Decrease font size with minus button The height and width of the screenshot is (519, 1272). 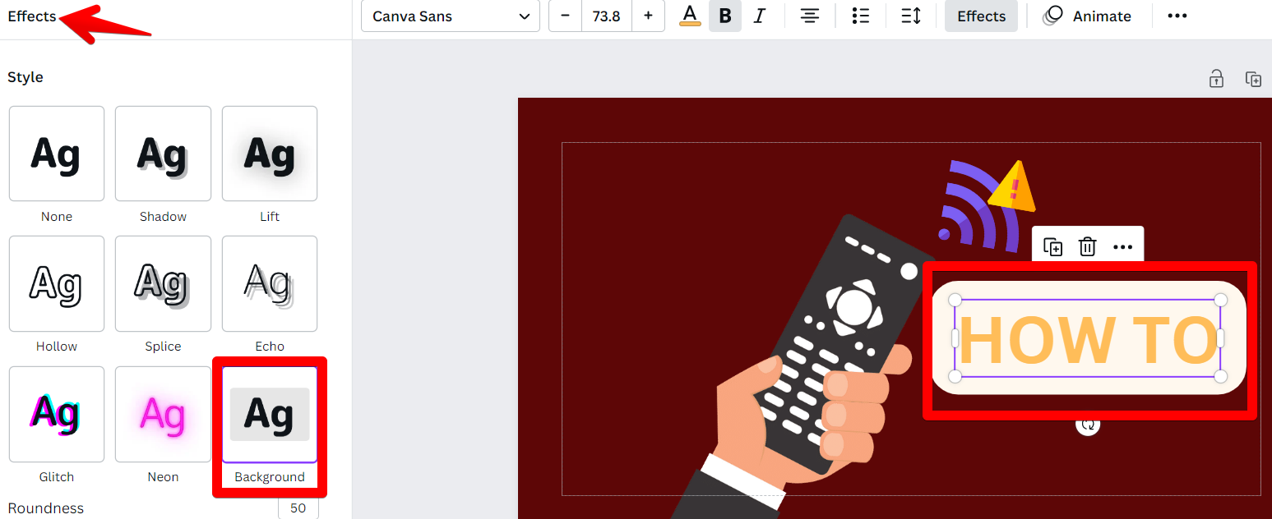tap(565, 16)
